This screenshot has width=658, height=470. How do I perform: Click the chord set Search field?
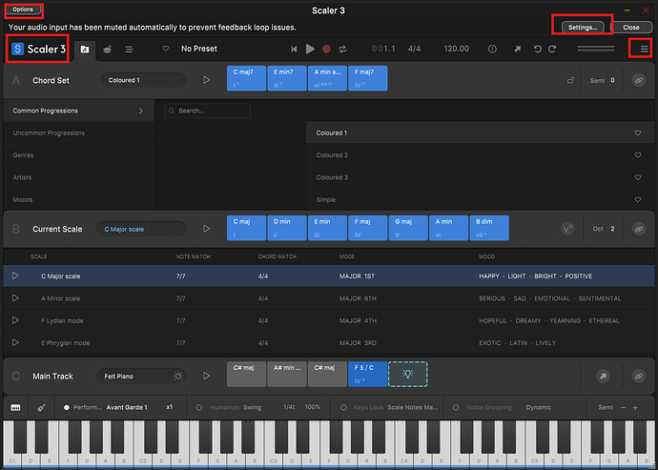click(208, 111)
